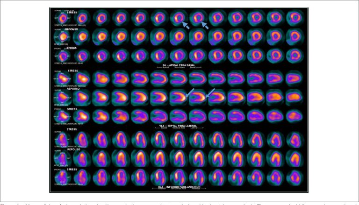Select prone stress short-axis reference image
The image size is (359, 205).
[62, 56]
